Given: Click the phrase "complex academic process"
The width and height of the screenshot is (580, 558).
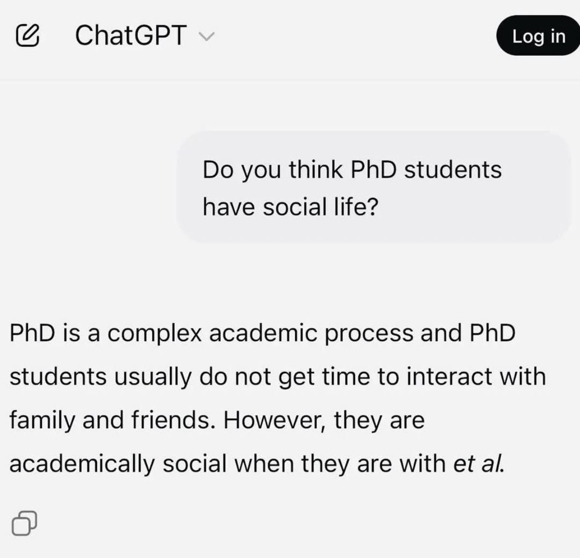Looking at the screenshot, I should 260,333.
